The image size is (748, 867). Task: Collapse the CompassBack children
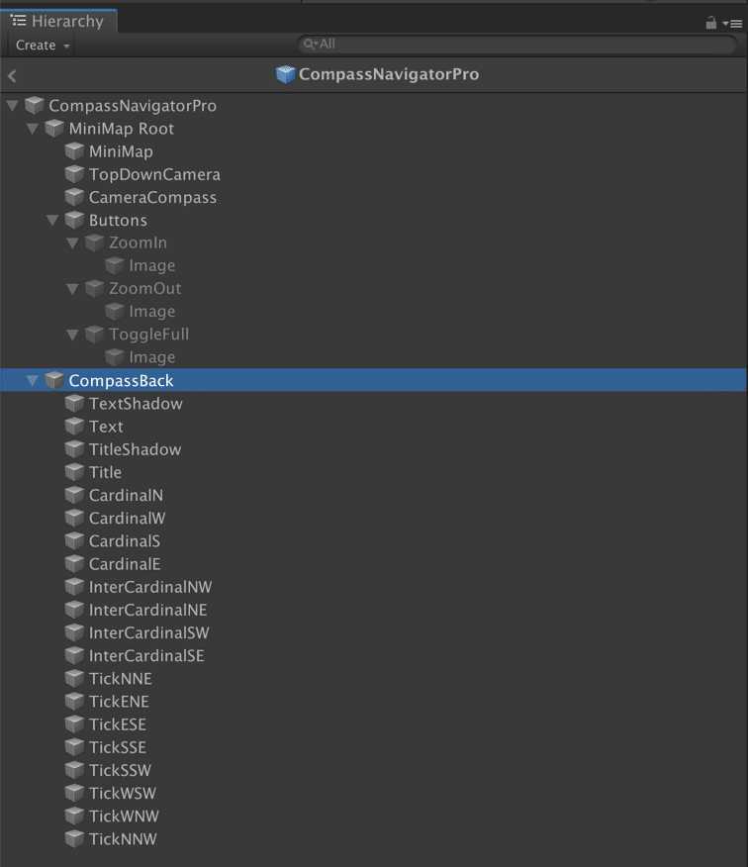[33, 381]
